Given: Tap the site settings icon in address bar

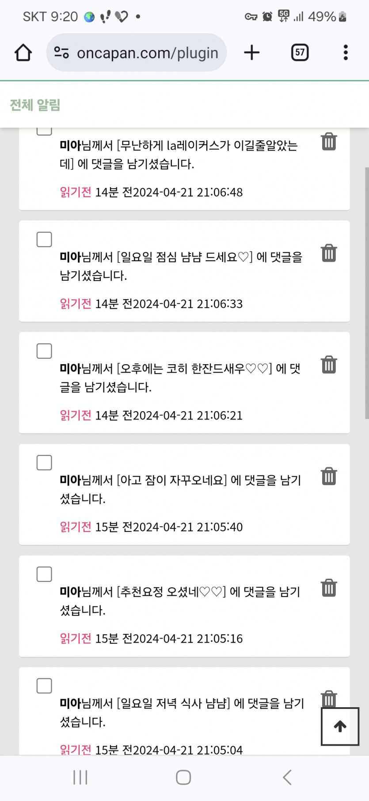Looking at the screenshot, I should [61, 53].
